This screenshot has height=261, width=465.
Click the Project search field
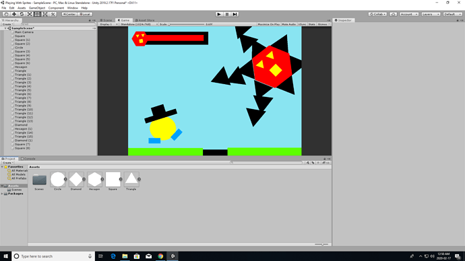[266, 163]
